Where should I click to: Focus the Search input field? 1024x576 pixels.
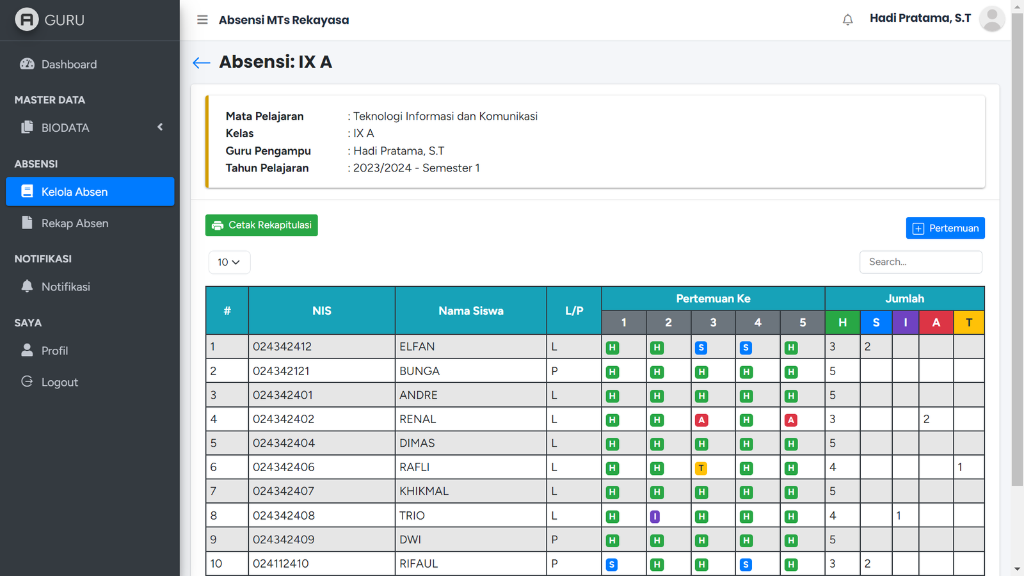pyautogui.click(x=920, y=262)
